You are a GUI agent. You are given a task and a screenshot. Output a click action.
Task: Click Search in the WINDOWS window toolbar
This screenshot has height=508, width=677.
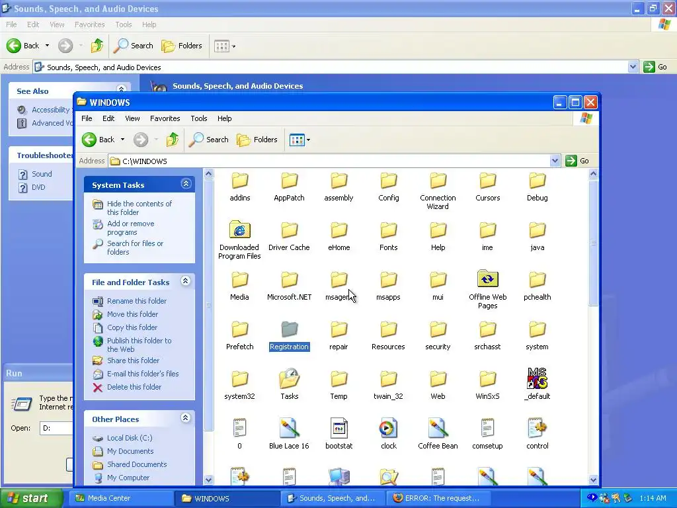coord(209,140)
